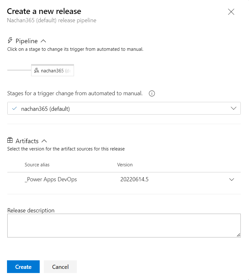249x280 pixels.
Task: Click the lightning bolt Pipeline icon
Action: tap(10, 40)
